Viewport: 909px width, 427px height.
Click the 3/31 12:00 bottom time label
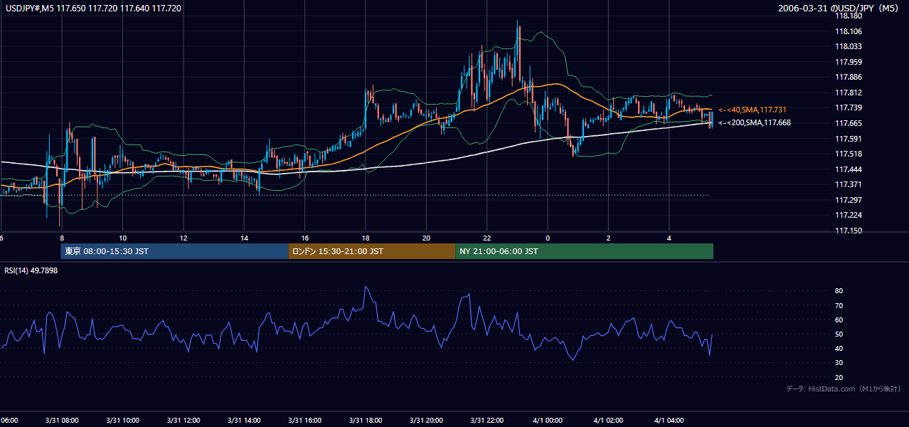click(x=184, y=421)
